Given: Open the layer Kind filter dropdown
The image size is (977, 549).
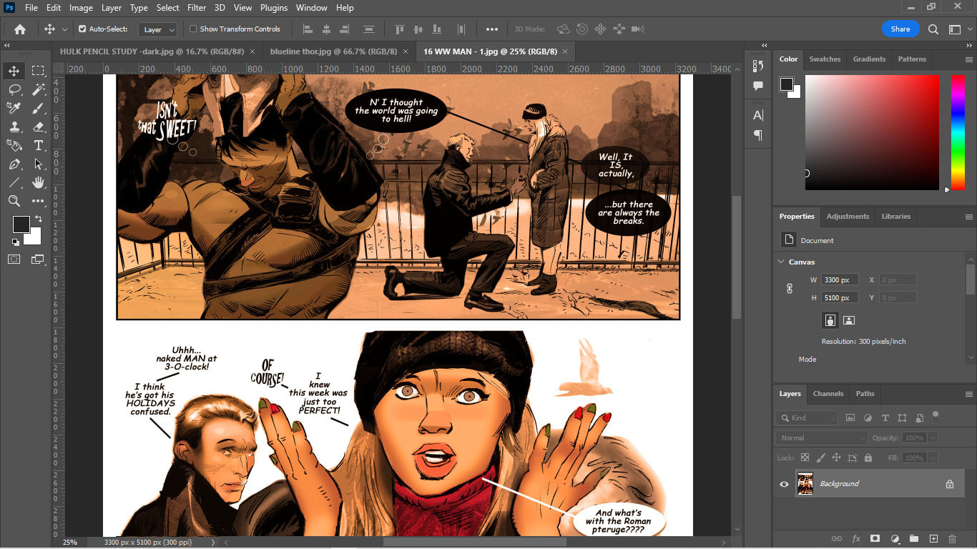Looking at the screenshot, I should click(807, 418).
